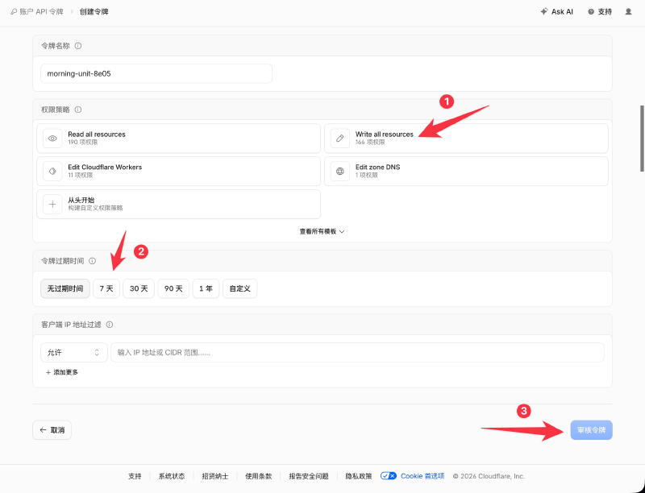Open footer 使用条款 link
645x493 pixels.
pos(258,476)
